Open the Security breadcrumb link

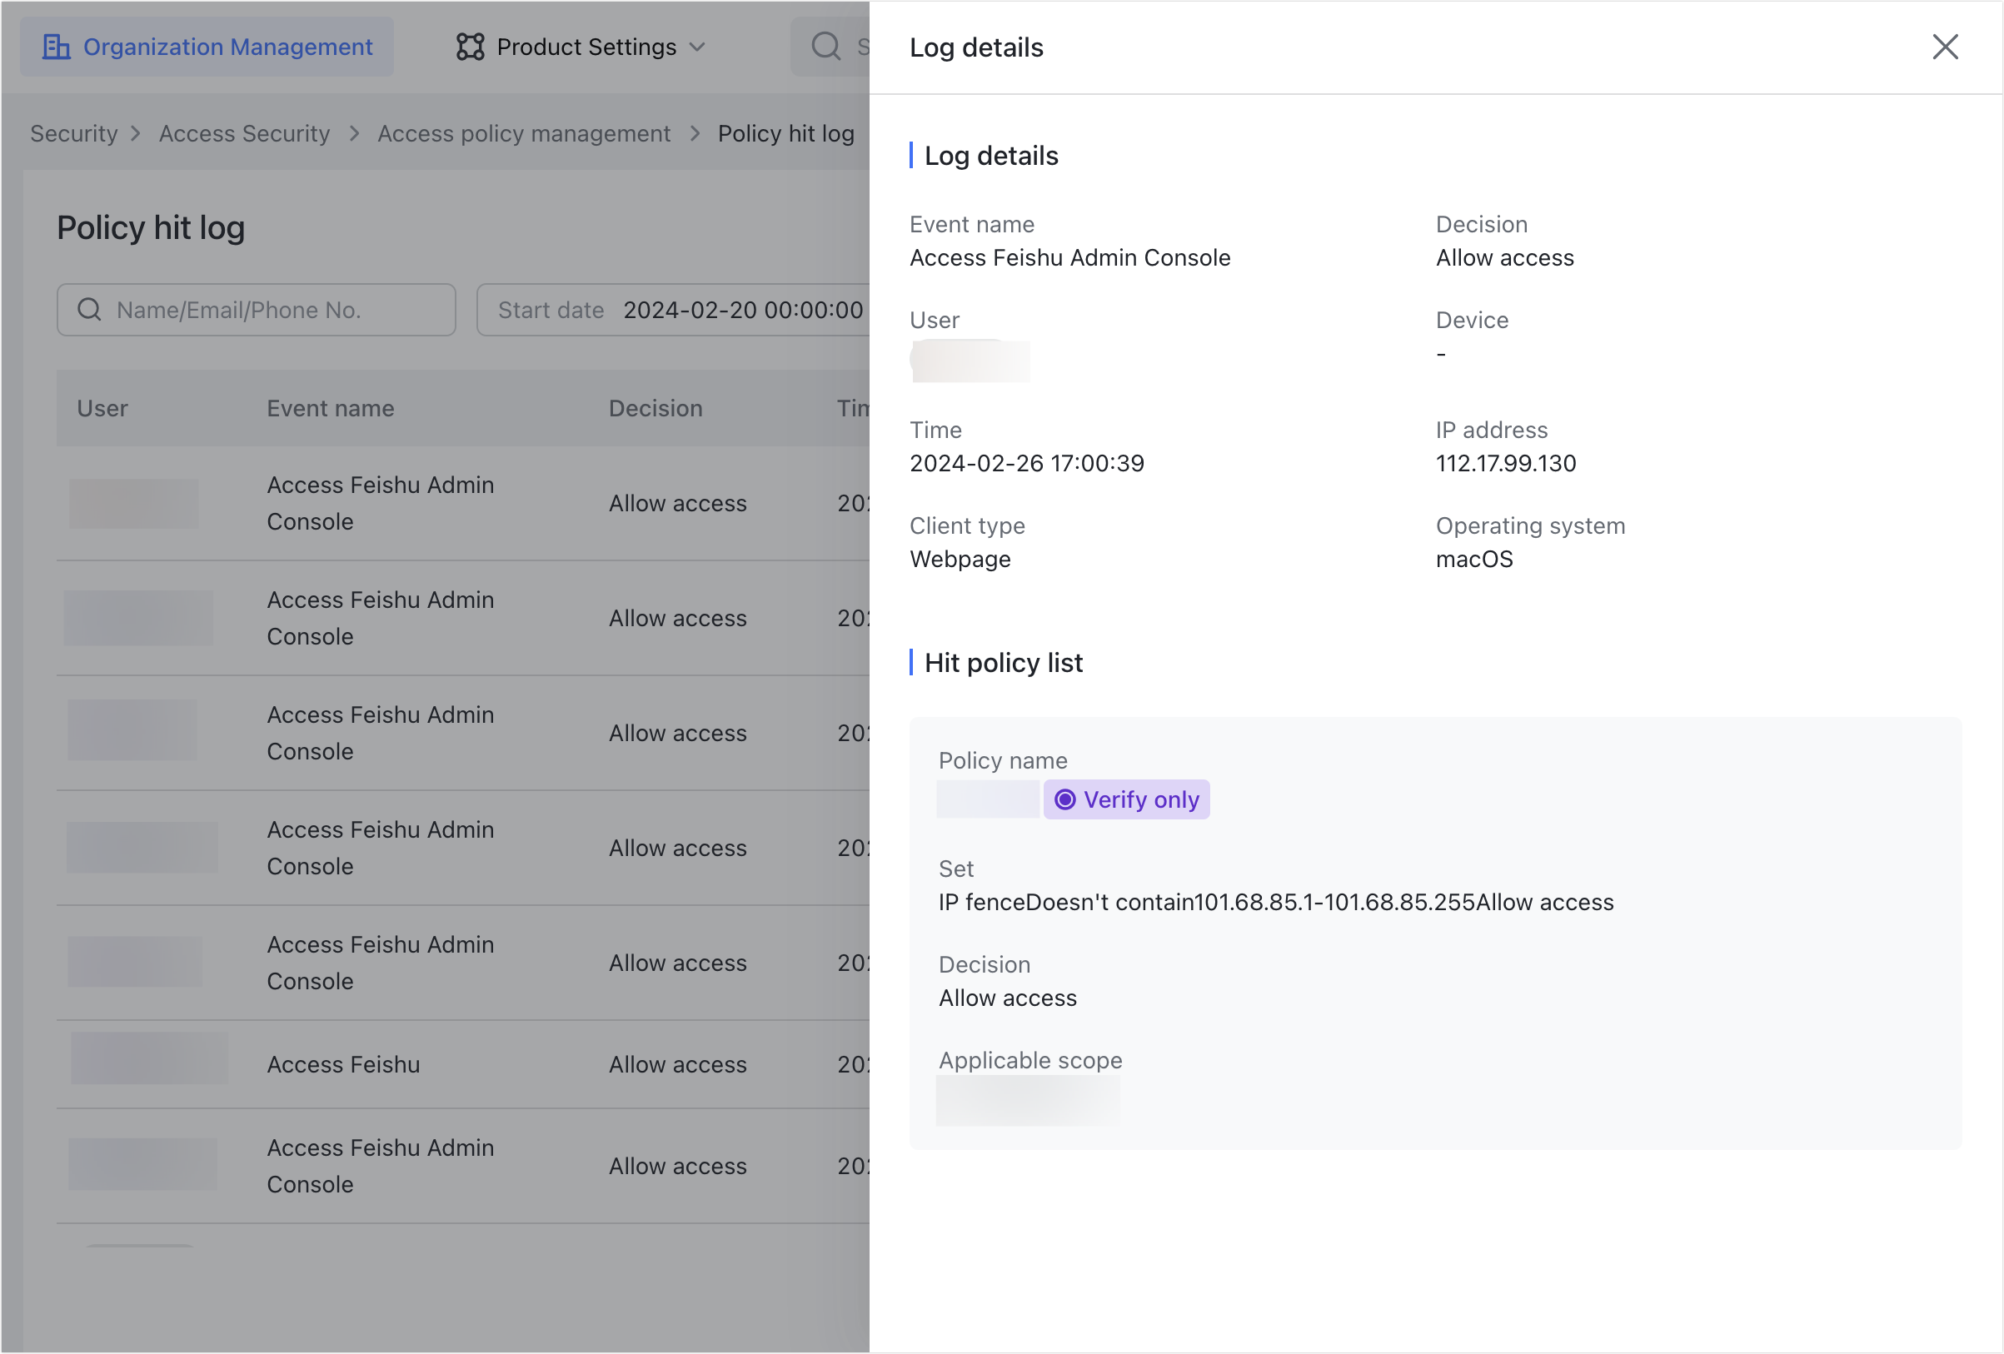click(73, 133)
